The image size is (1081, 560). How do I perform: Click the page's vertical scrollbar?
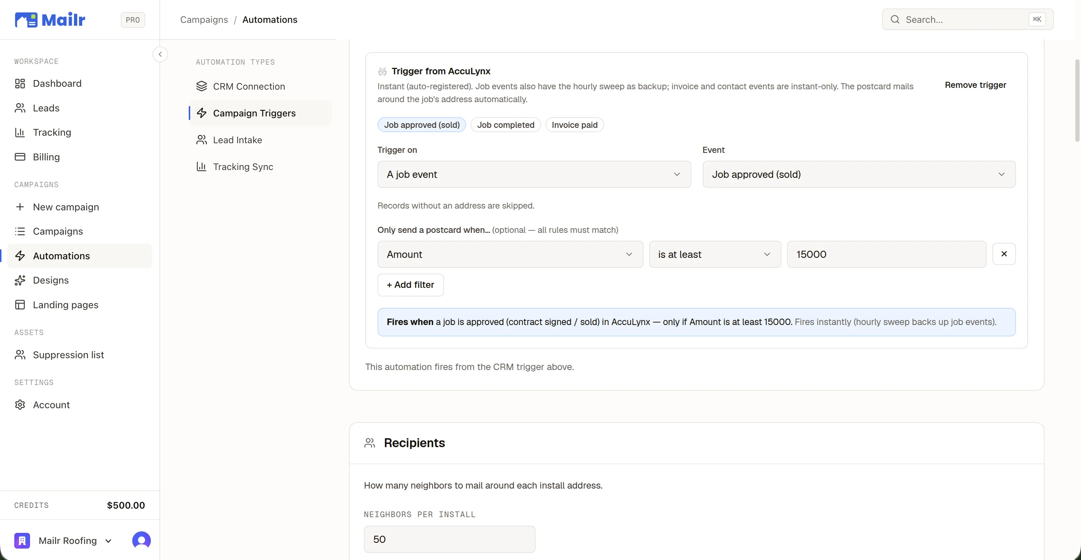click(1077, 101)
